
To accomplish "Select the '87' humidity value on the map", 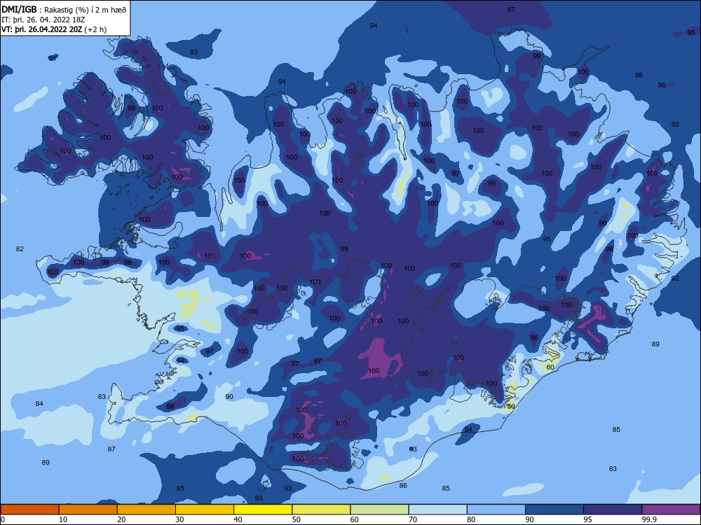I will click(111, 449).
